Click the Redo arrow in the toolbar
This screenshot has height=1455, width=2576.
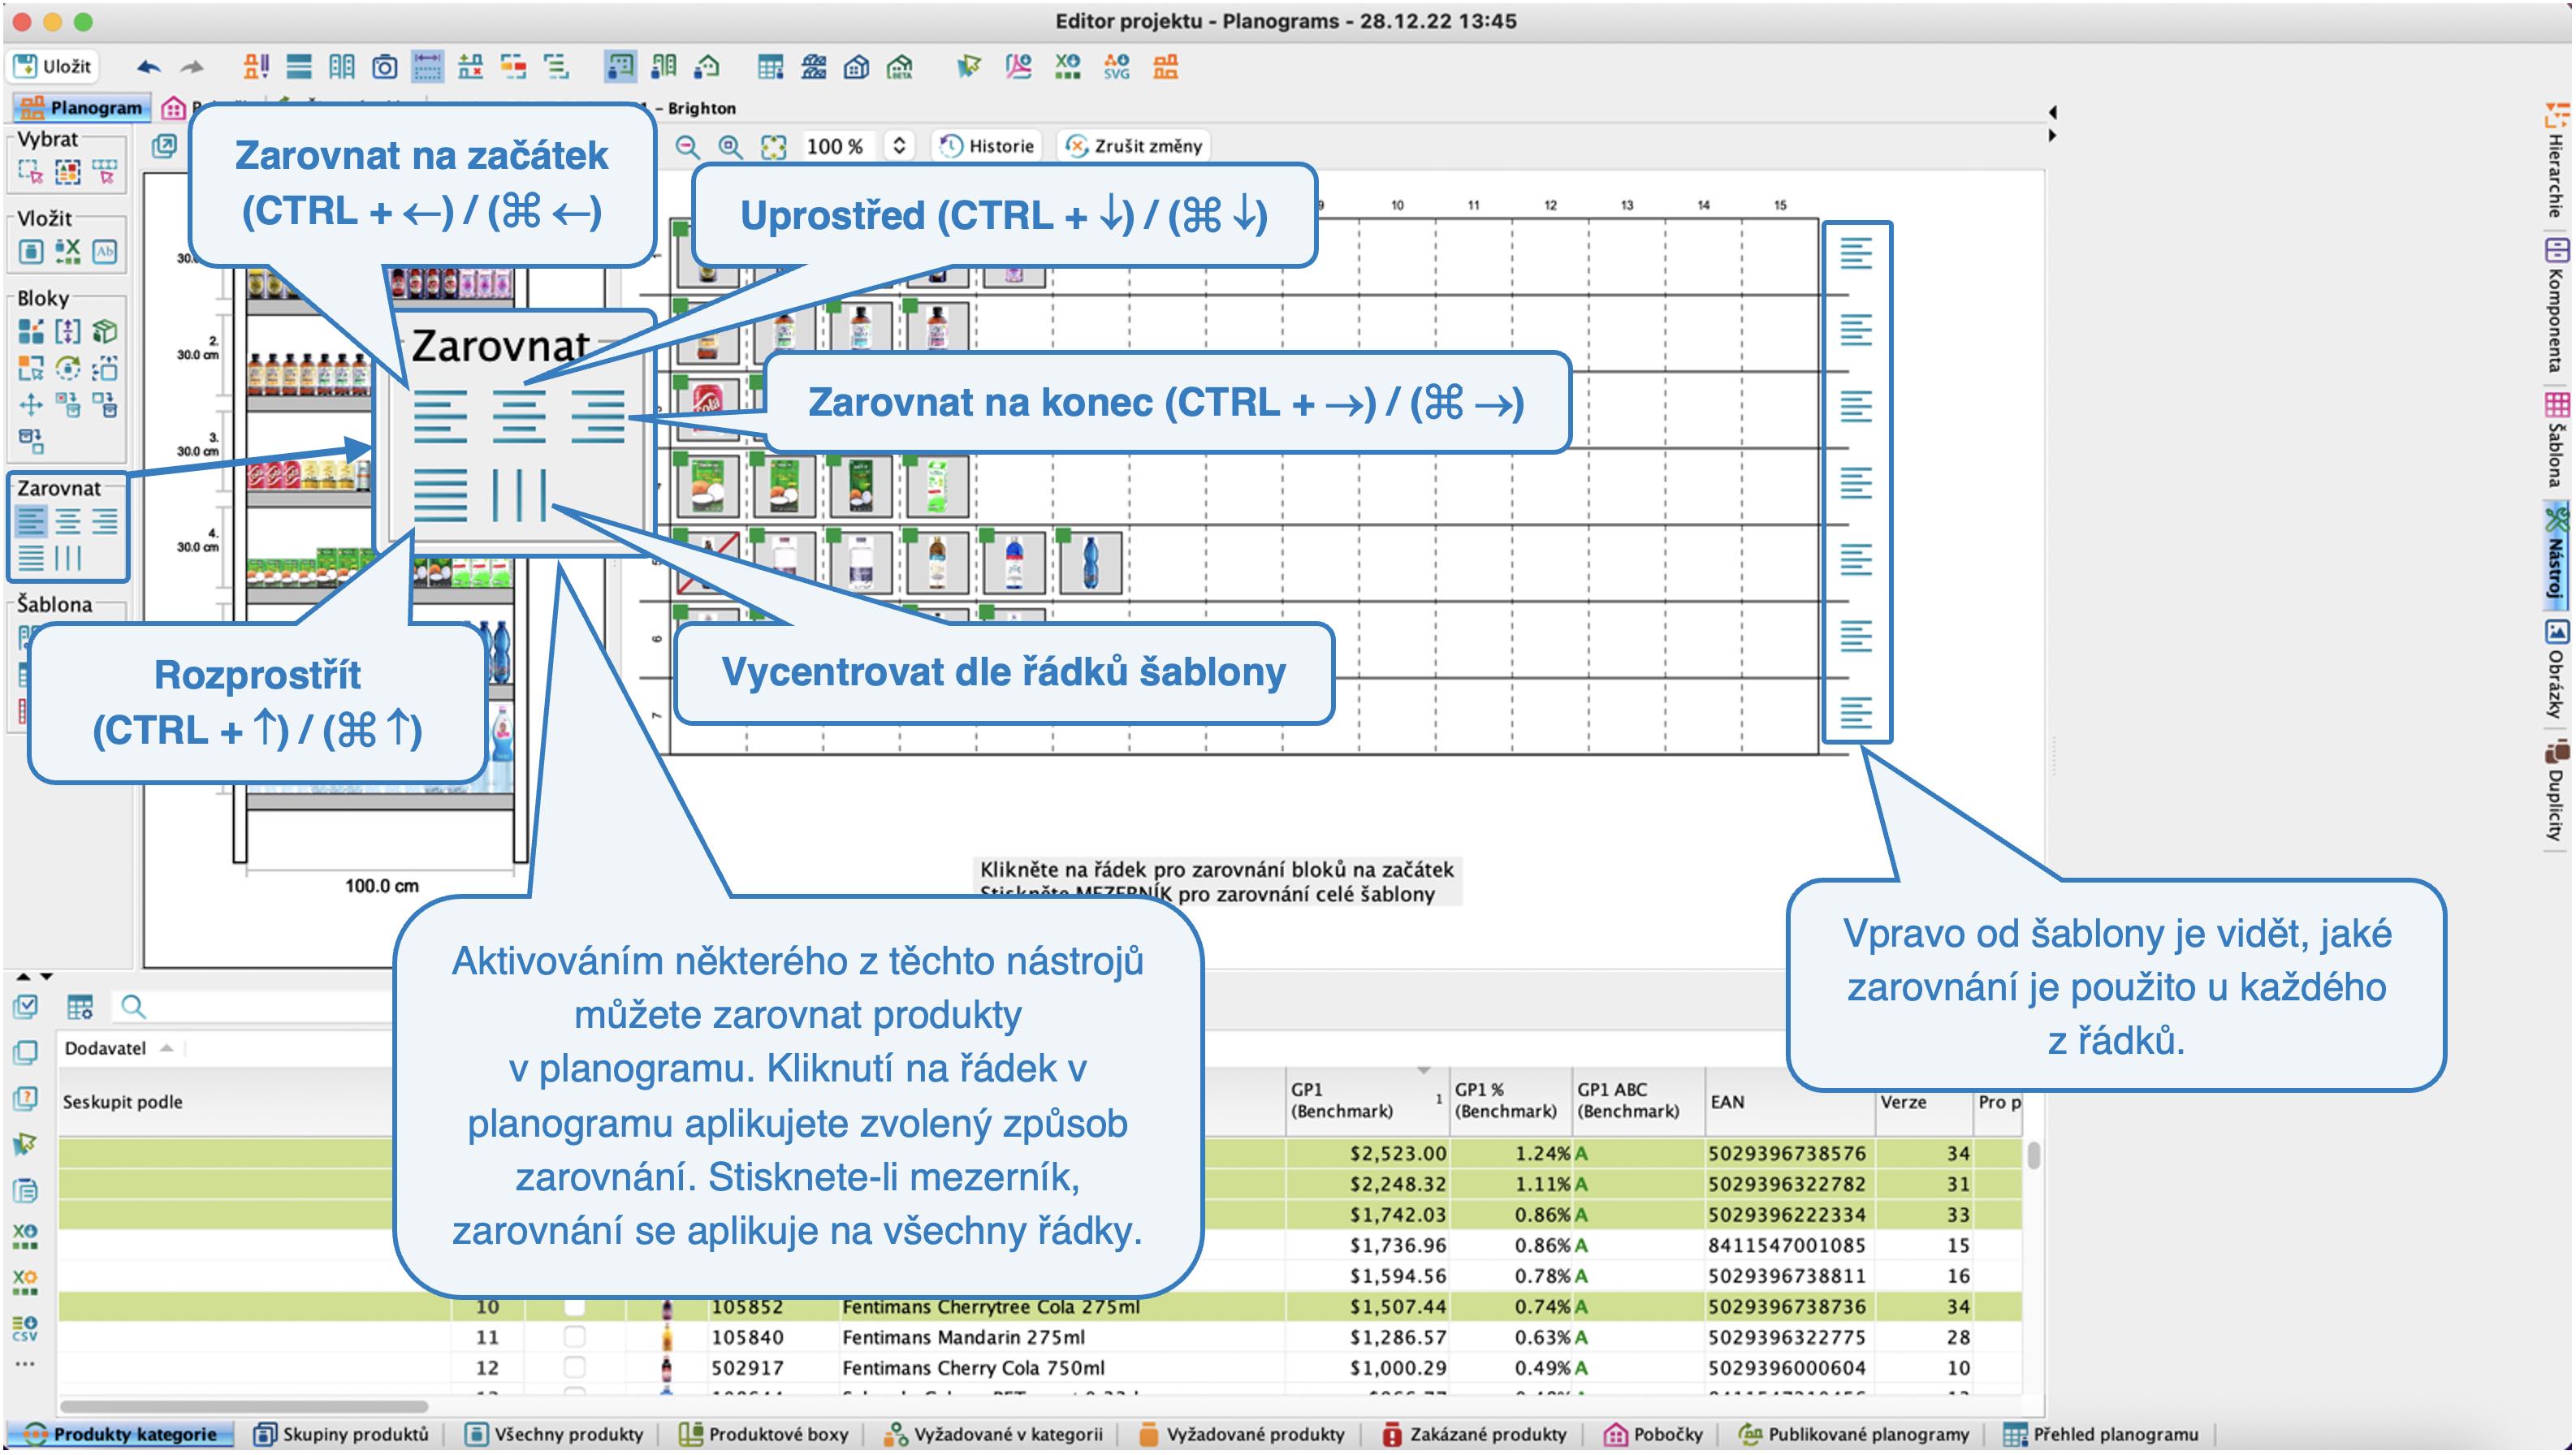click(x=191, y=67)
